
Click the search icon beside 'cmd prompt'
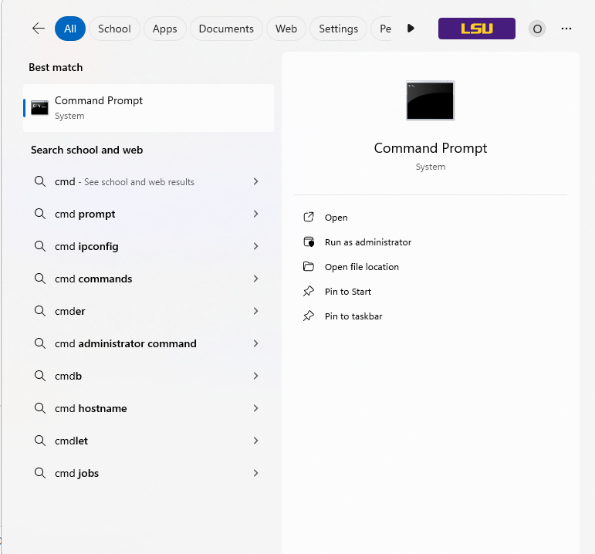[40, 214]
